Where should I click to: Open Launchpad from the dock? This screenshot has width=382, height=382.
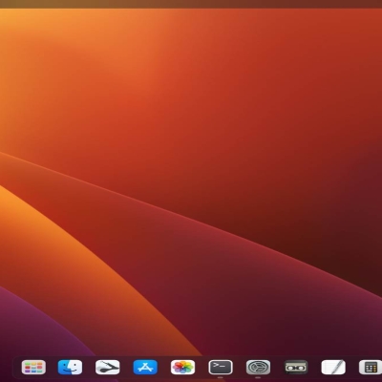pos(33,367)
